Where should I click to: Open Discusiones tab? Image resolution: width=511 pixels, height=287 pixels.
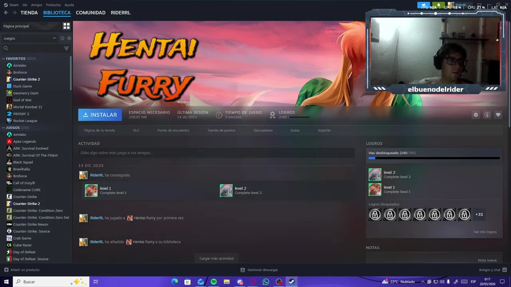263,130
